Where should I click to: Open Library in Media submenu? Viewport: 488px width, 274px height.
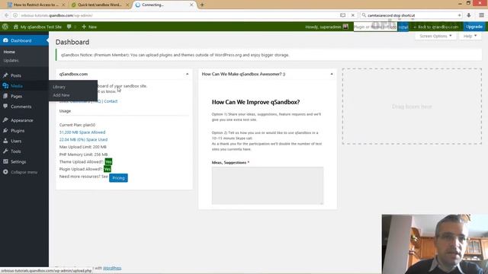[59, 87]
